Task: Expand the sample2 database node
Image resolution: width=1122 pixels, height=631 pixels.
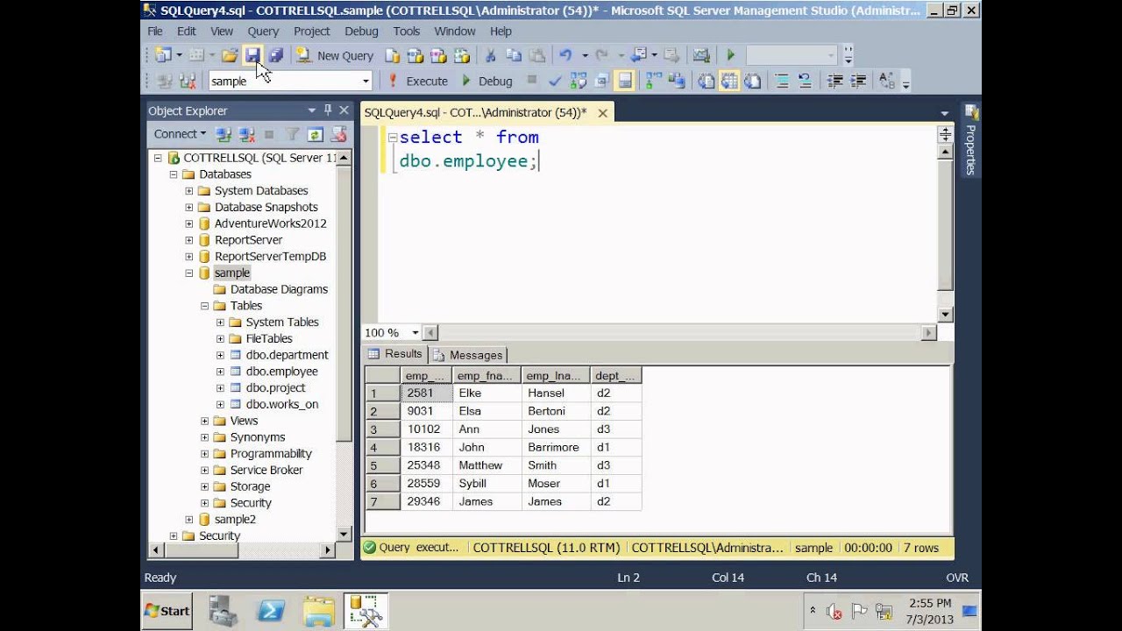Action: point(188,519)
